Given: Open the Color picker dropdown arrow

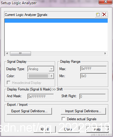Looking at the screenshot, I should (x=51, y=76).
